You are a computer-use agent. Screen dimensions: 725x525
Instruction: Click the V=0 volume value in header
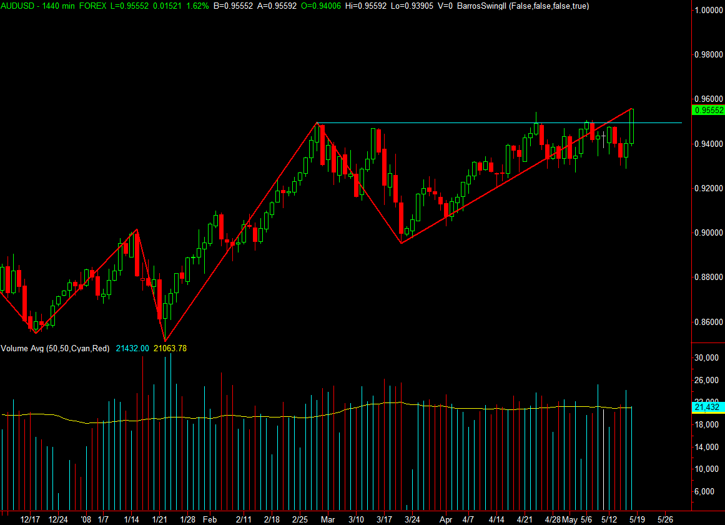[445, 6]
